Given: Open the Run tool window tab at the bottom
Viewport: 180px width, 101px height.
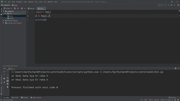Looking at the screenshot, I should pyautogui.click(x=6, y=98).
